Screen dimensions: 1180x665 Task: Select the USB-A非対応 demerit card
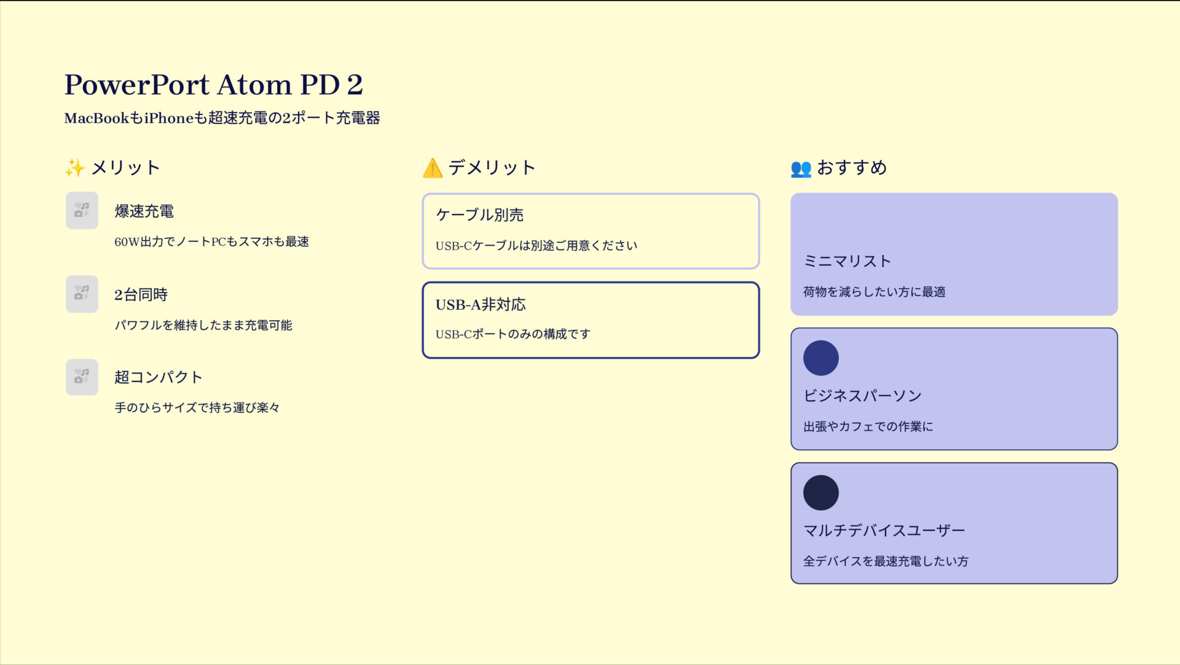[590, 320]
